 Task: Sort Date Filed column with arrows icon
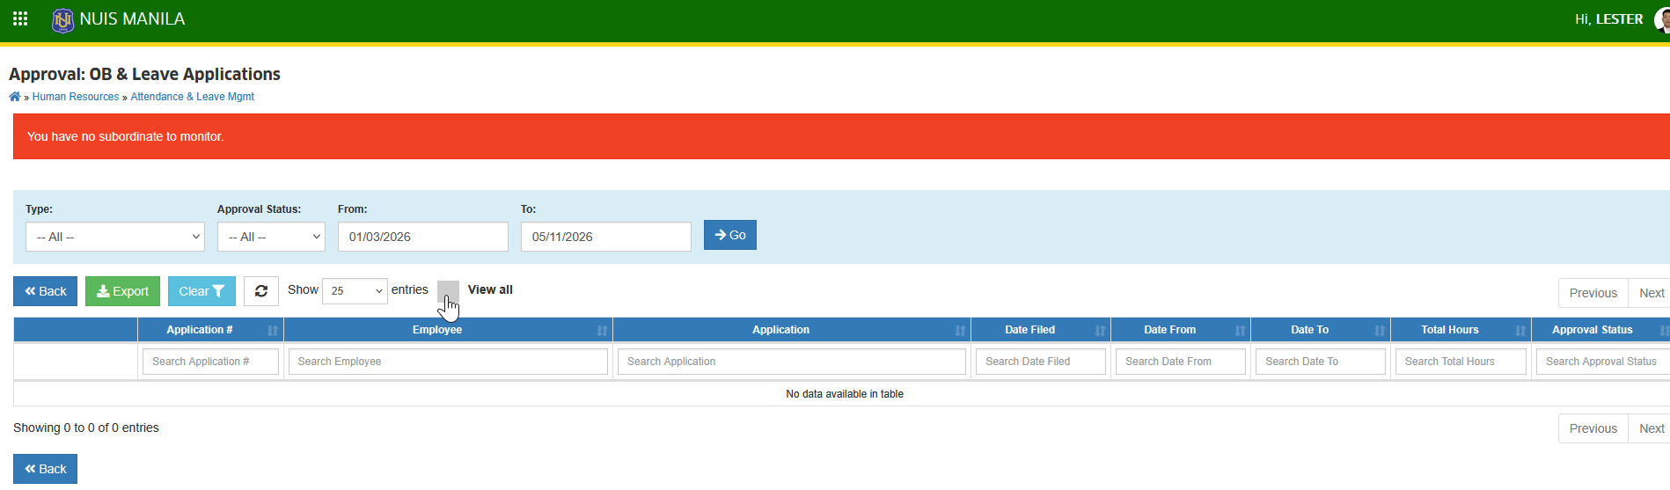pos(1100,331)
